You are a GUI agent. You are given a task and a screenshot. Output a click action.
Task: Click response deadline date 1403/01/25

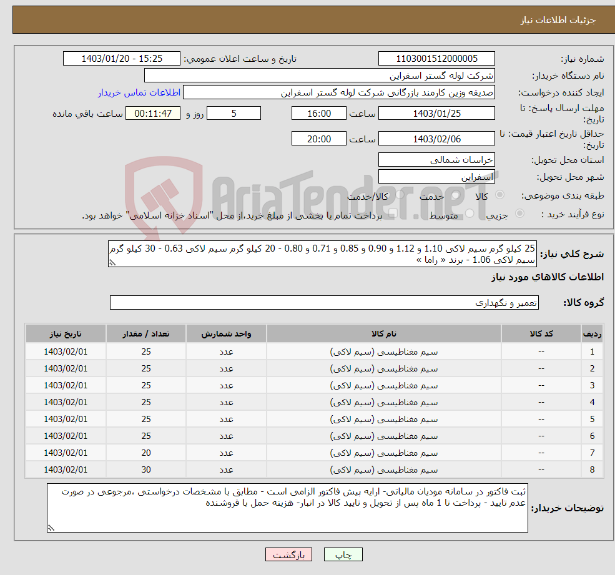click(436, 114)
